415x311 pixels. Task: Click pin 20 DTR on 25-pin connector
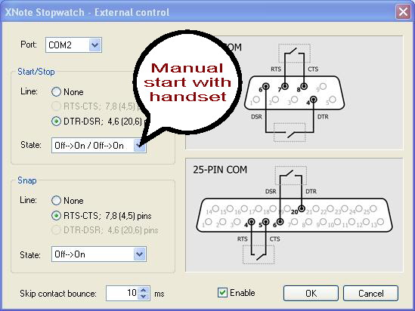[x=302, y=209]
